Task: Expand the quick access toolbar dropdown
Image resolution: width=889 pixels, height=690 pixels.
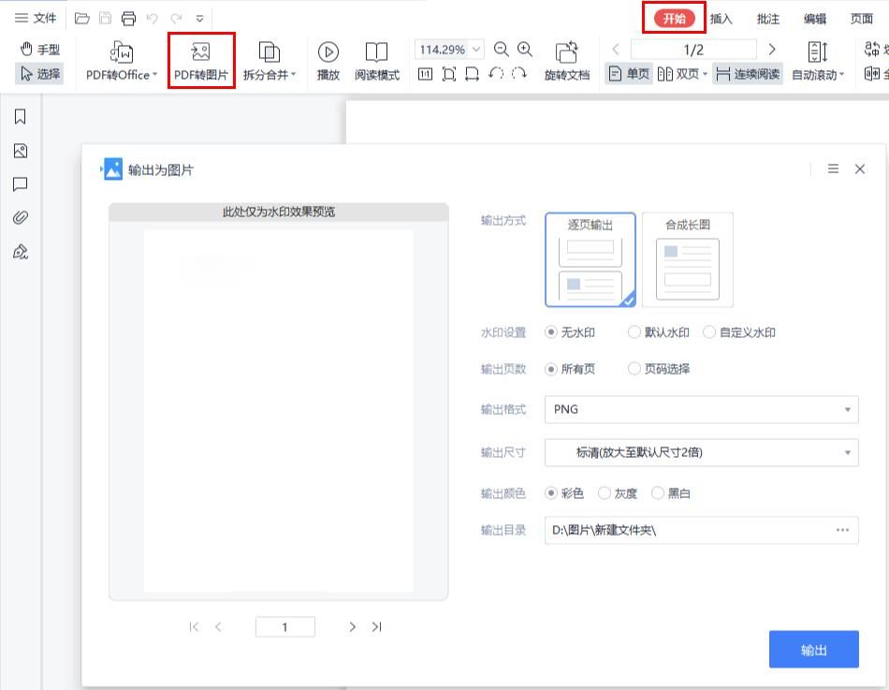Action: 199,19
